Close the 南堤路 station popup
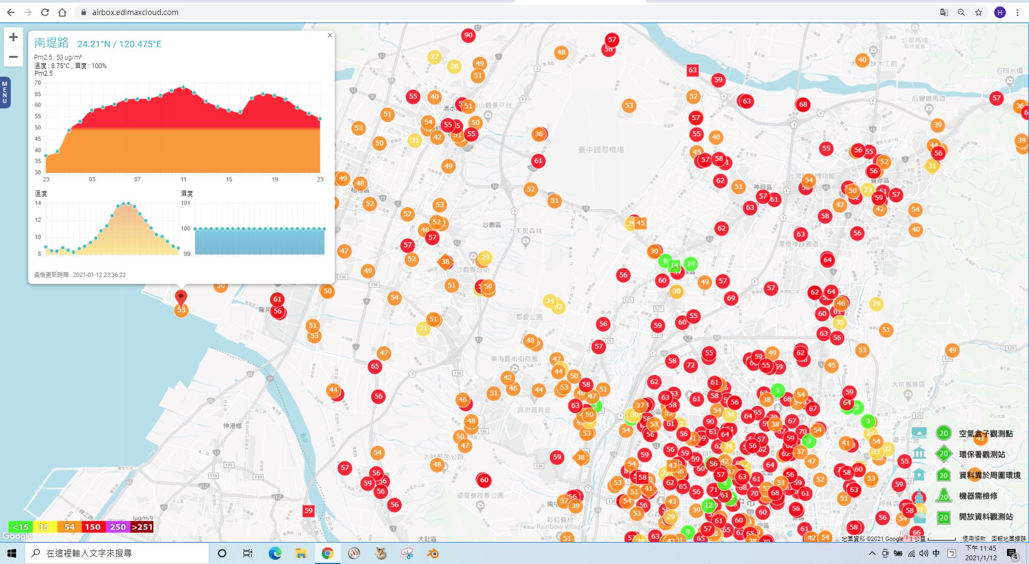Screen dimensions: 1029x564 coord(330,35)
